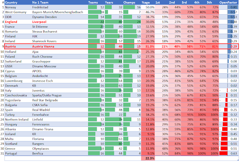Click the Dinamo Tirana cell
This screenshot has height=162, width=240.
point(42,129)
